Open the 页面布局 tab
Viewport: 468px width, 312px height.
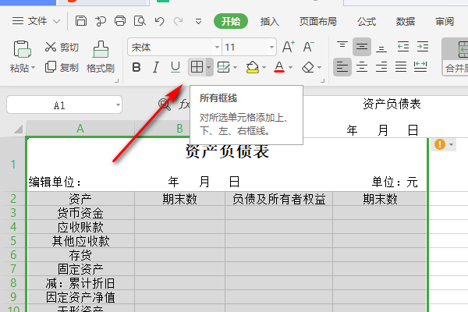tap(317, 21)
